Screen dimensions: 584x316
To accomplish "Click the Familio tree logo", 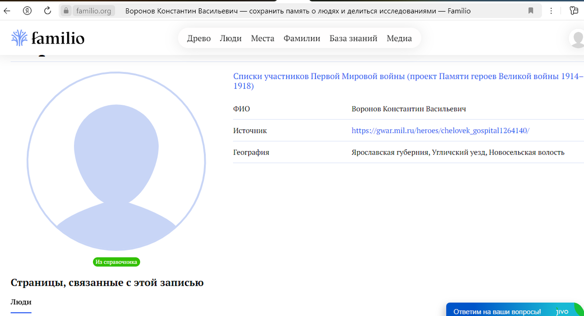I will click(48, 38).
